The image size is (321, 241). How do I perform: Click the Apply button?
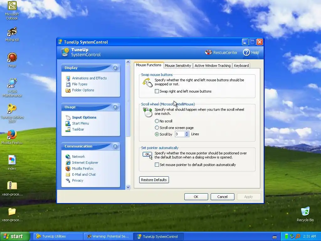pyautogui.click(x=249, y=197)
